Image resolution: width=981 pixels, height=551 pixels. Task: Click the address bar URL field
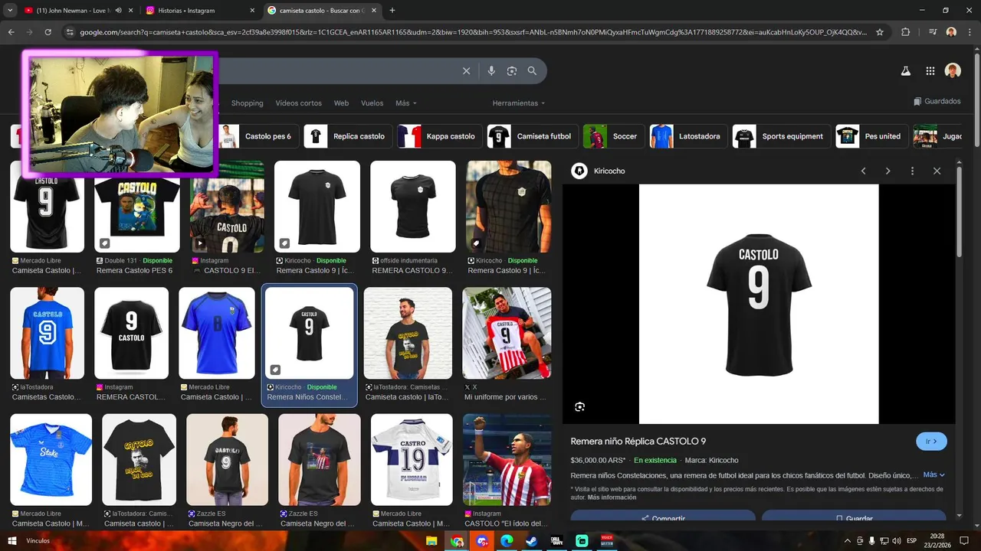[474, 32]
